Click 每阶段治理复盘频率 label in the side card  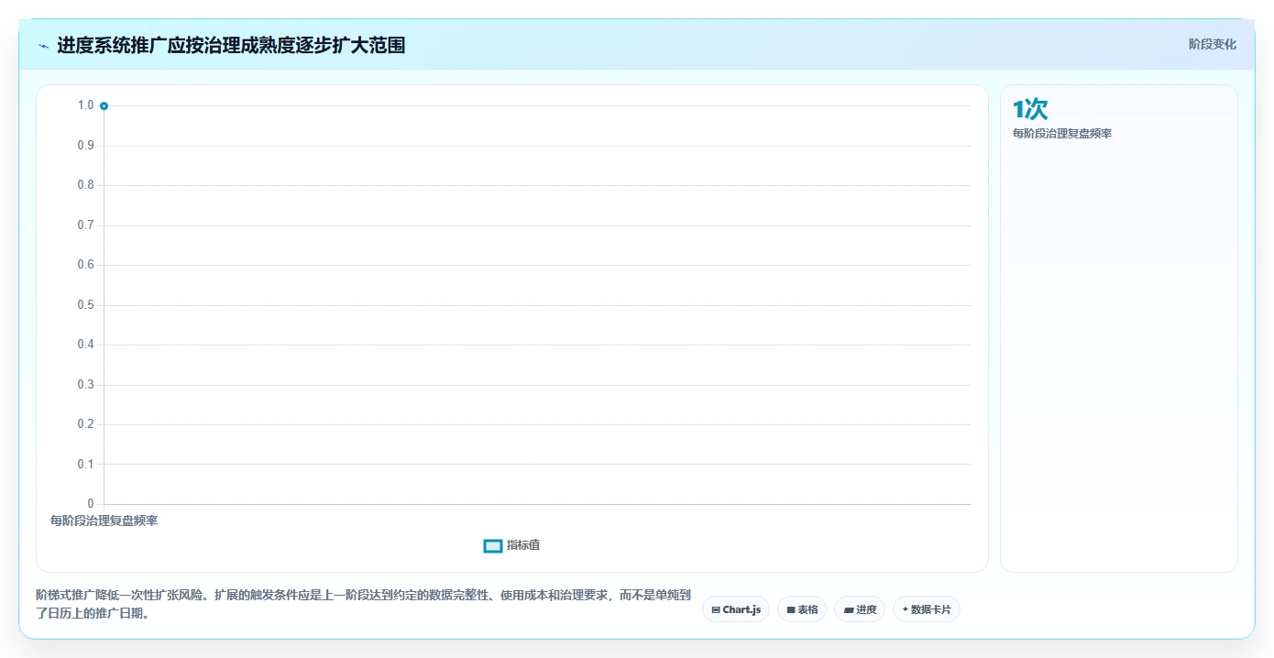(x=1061, y=134)
